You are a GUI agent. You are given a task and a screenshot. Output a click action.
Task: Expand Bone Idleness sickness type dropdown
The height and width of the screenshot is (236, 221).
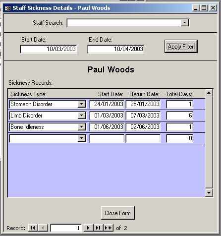82,127
